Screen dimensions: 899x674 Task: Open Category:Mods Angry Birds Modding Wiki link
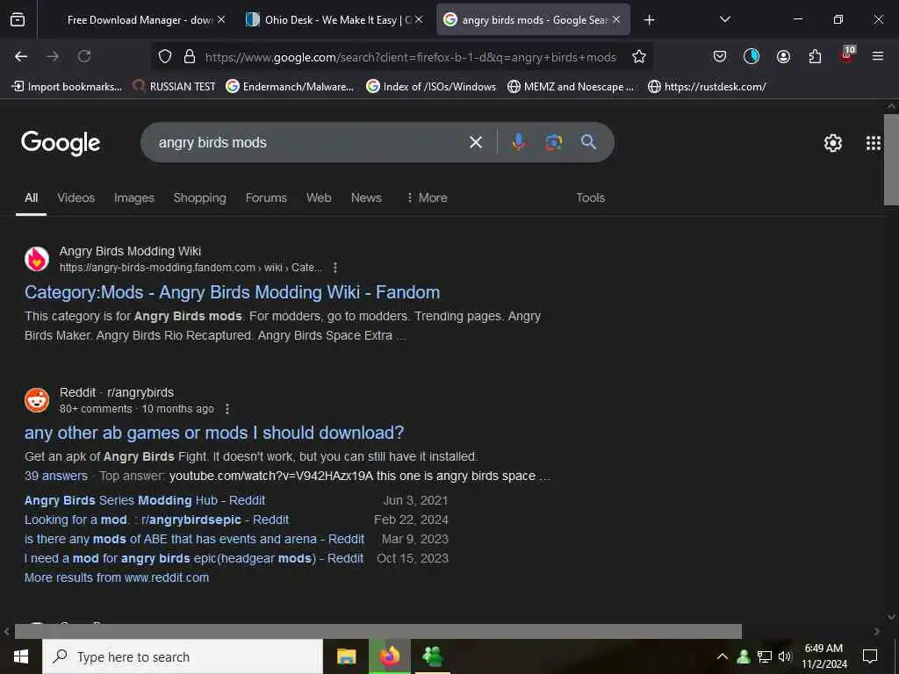point(232,292)
